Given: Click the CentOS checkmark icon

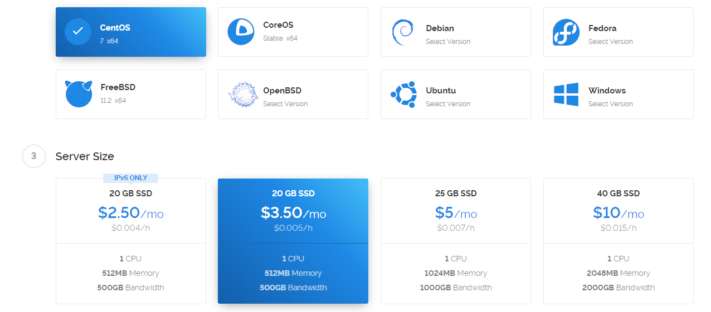Looking at the screenshot, I should 78,32.
